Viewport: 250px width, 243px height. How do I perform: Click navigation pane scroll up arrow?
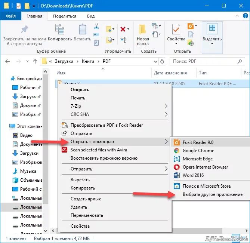[46, 72]
